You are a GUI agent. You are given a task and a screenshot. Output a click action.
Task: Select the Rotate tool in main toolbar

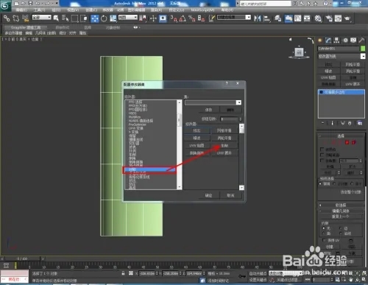click(104, 18)
